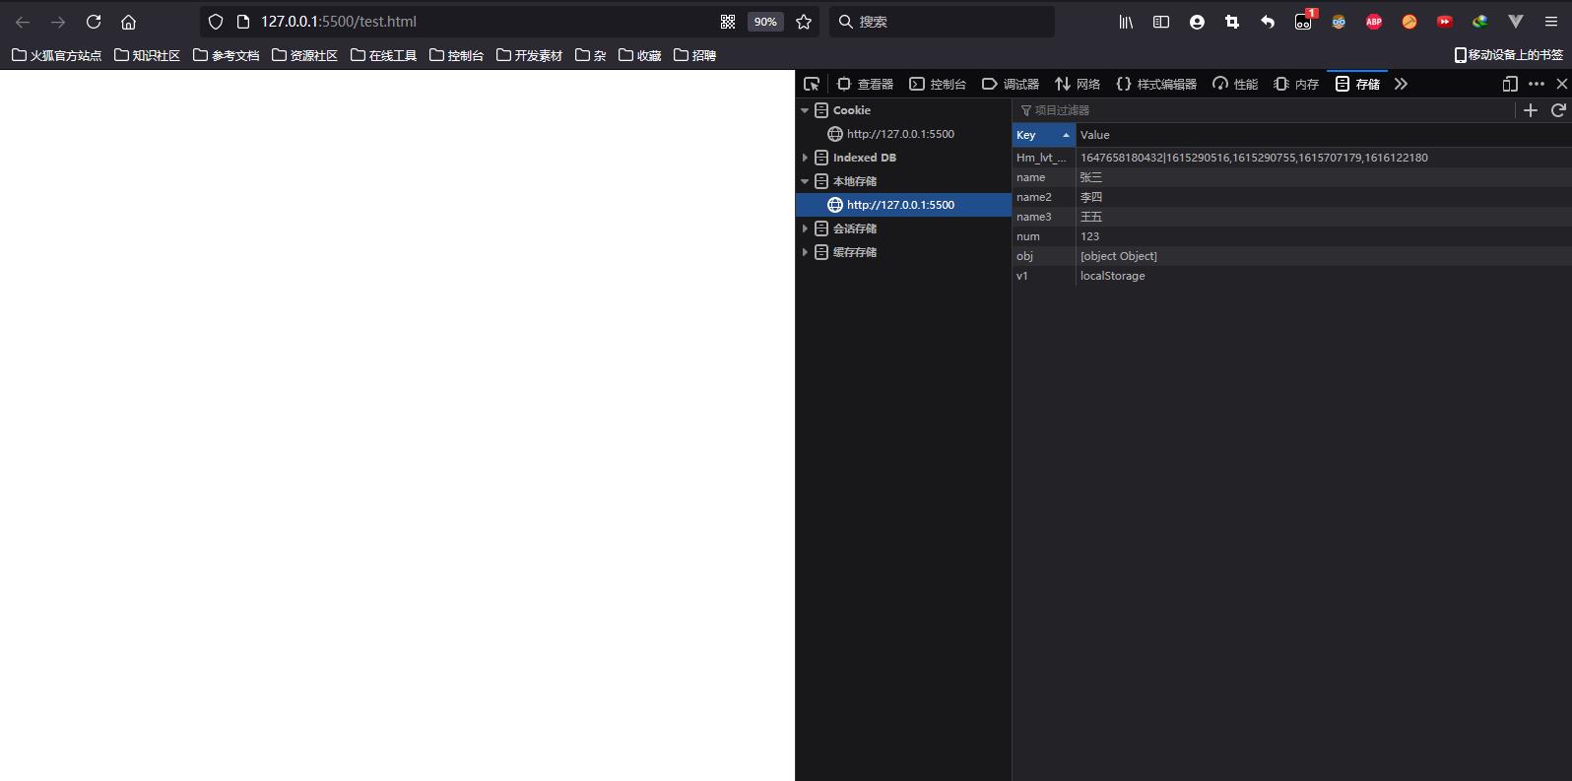The width and height of the screenshot is (1572, 781).
Task: Add a new storage item with plus
Action: pyautogui.click(x=1531, y=110)
